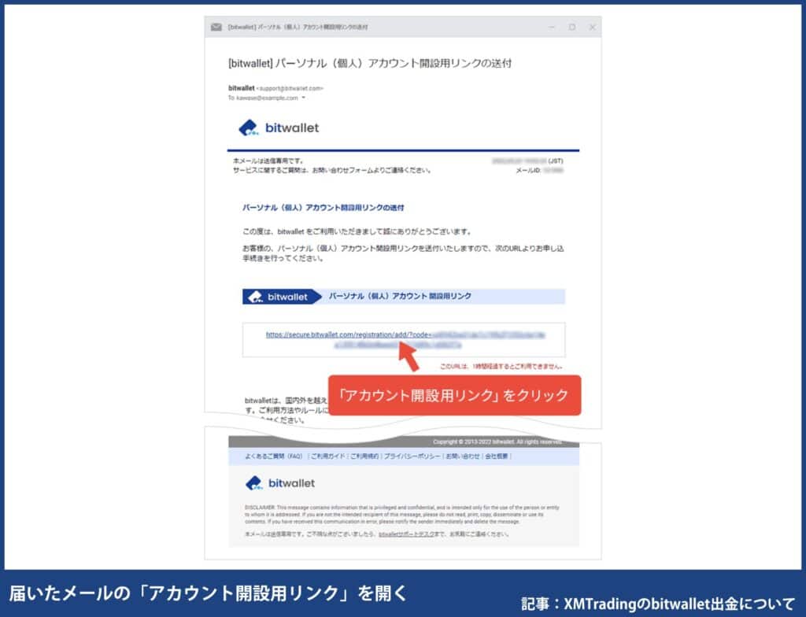Expand recipient details arrow next to kawase@example.com
806x617 pixels.
(x=303, y=98)
